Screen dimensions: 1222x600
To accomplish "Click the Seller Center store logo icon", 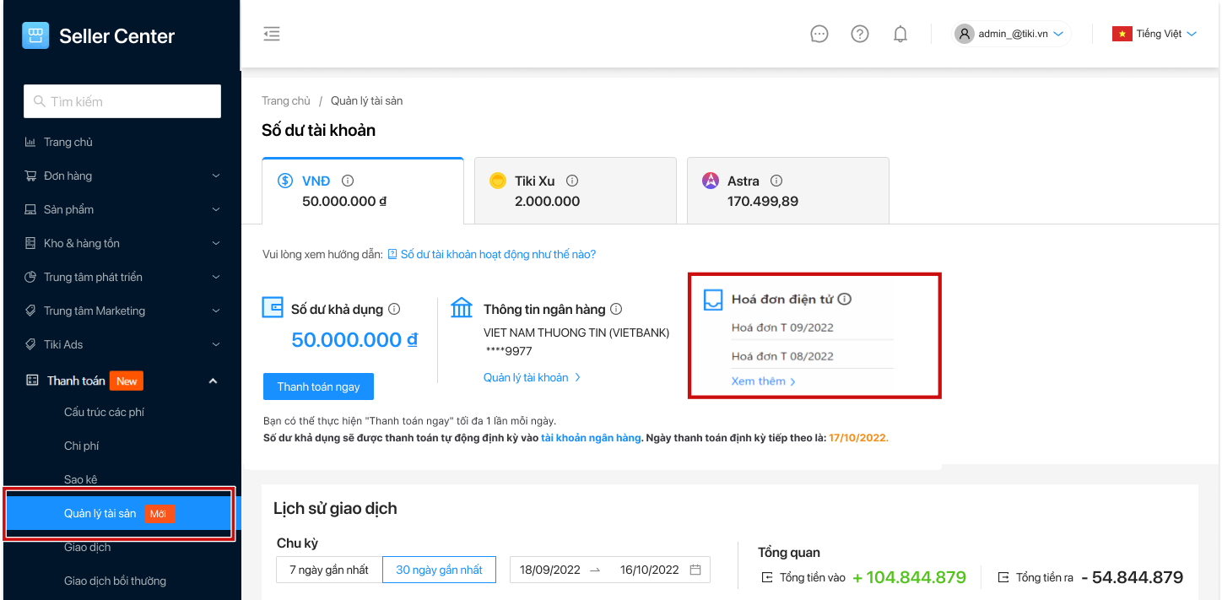I will [x=35, y=35].
